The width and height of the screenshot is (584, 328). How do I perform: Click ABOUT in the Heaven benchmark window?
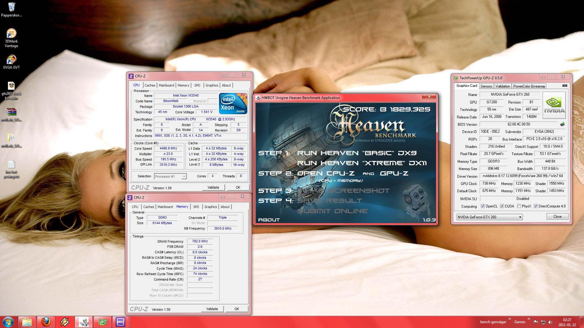[269, 220]
